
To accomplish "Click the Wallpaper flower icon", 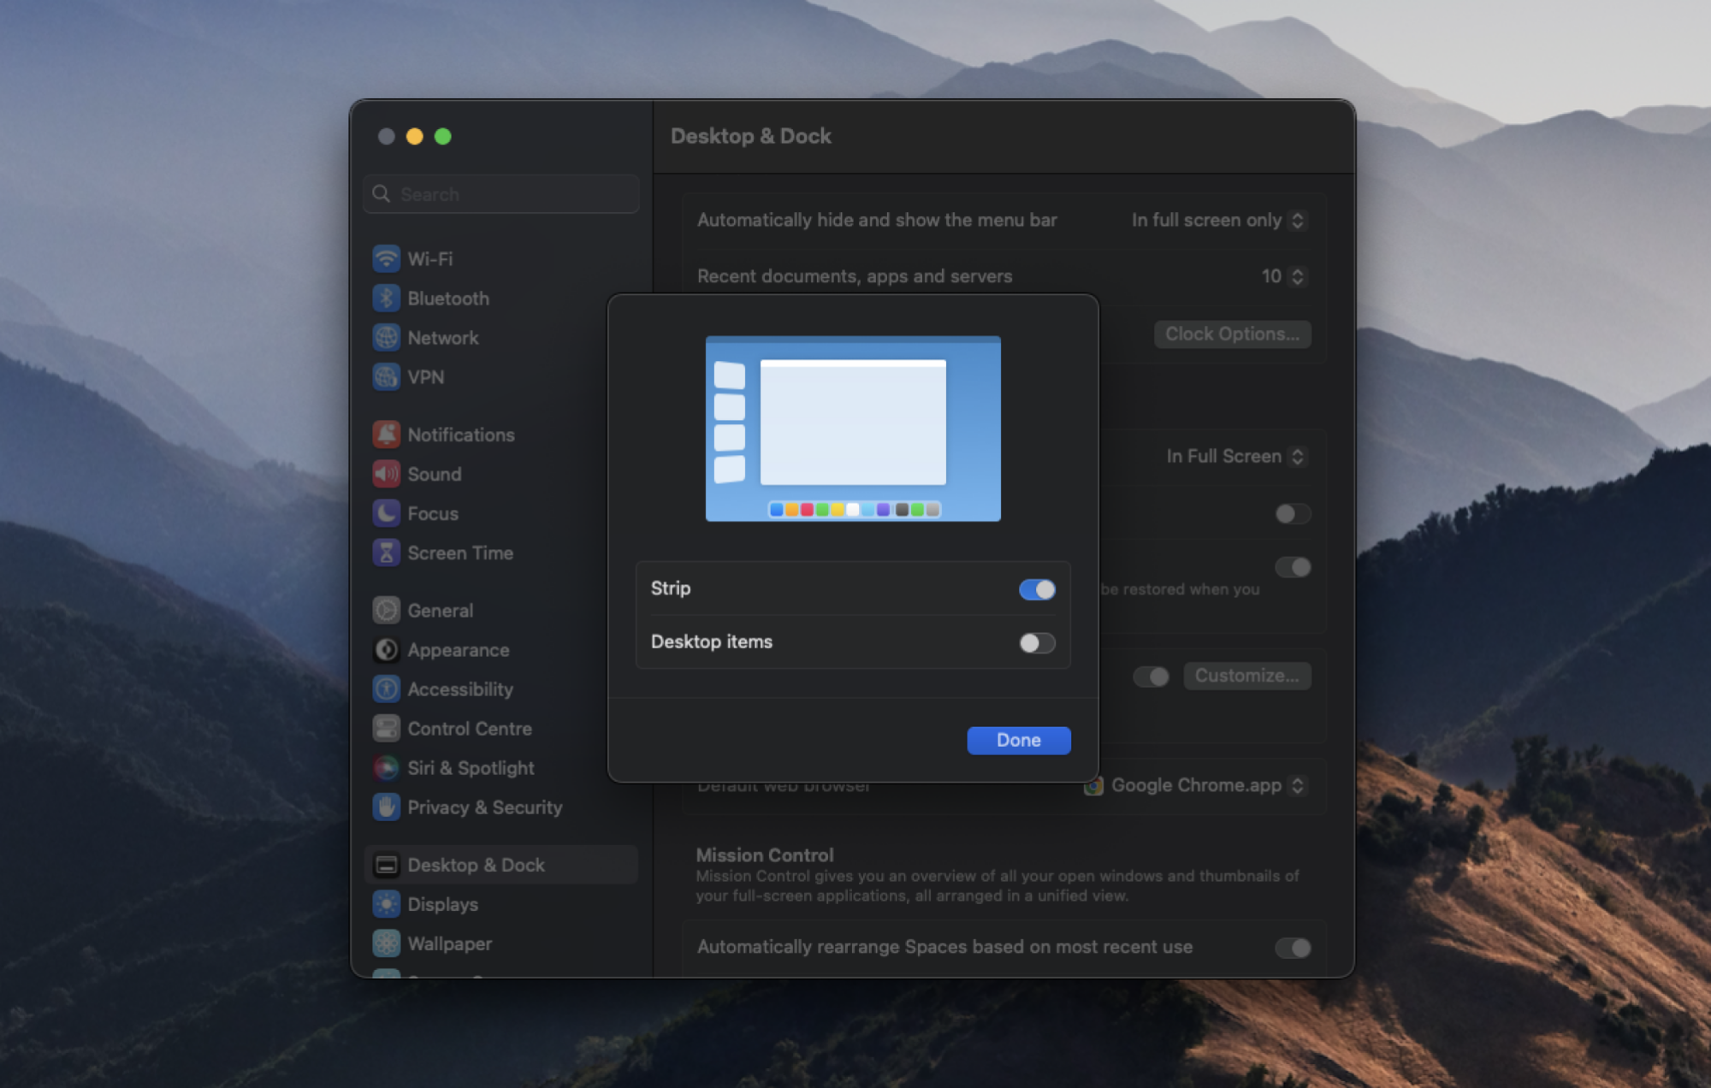I will tap(386, 943).
